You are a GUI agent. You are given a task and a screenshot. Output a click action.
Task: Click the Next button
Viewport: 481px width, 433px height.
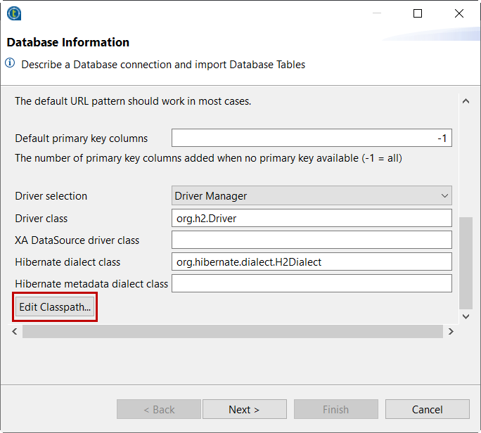click(x=244, y=409)
